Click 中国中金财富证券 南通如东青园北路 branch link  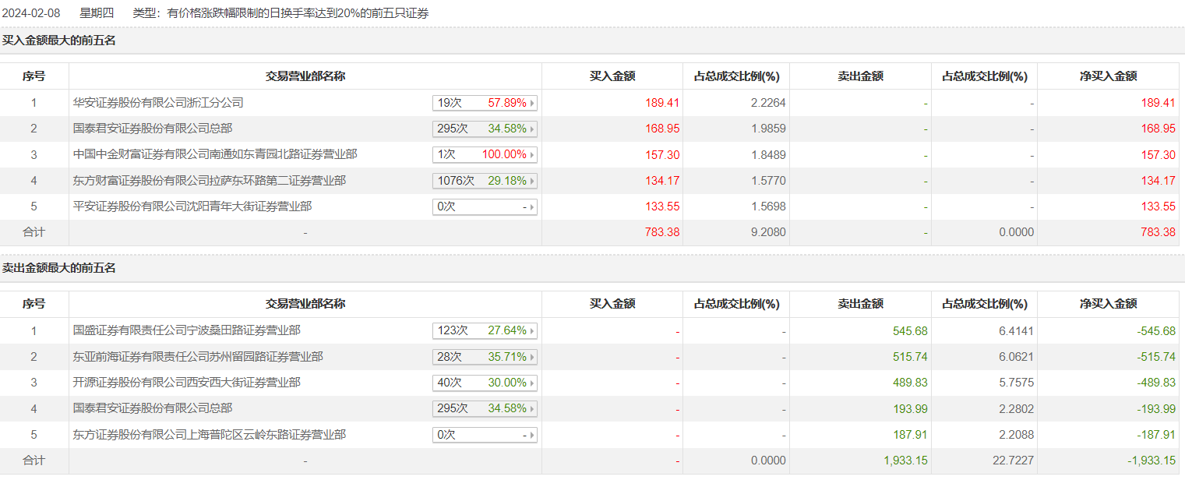pyautogui.click(x=215, y=155)
